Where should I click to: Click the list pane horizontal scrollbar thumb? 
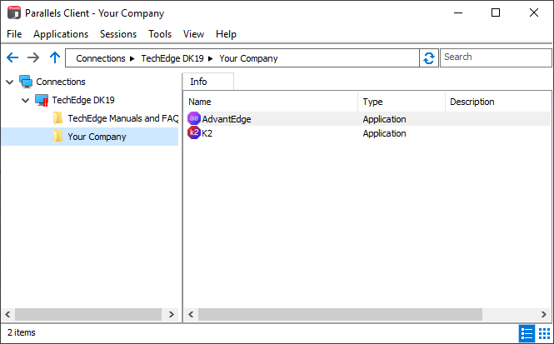tap(340, 314)
